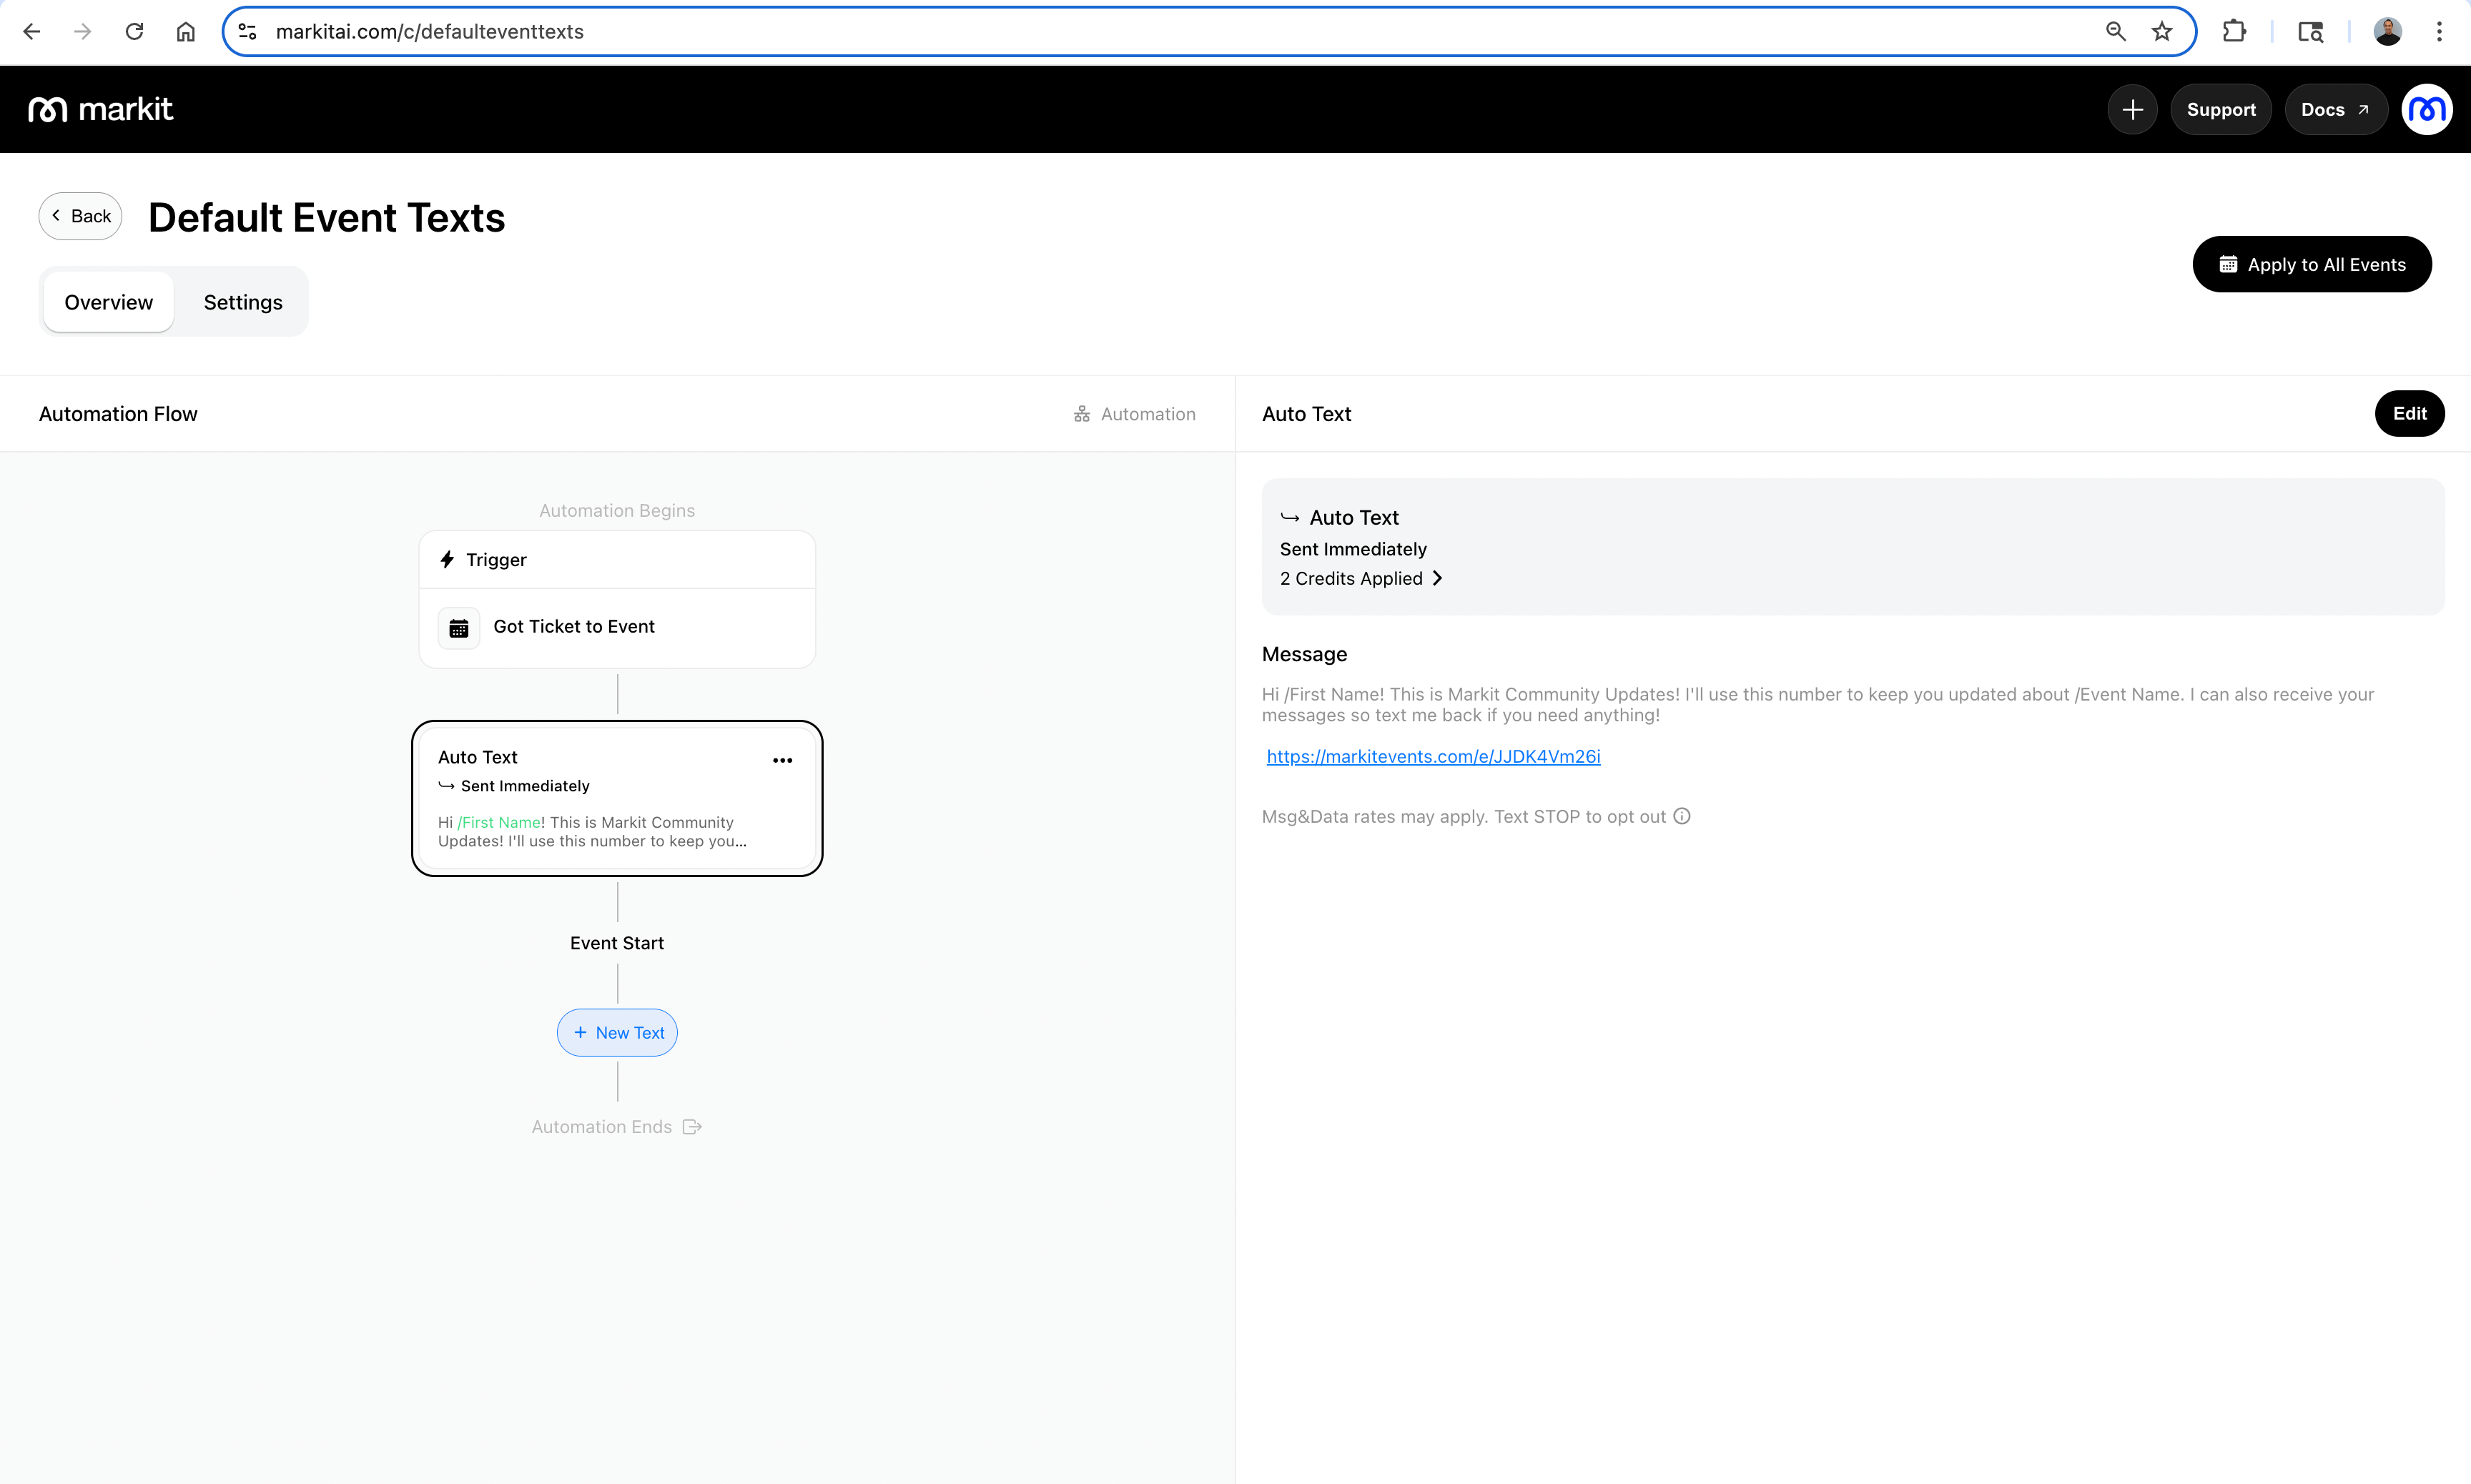This screenshot has height=1484, width=2471.
Task: Add a New Text step
Action: click(x=617, y=1032)
